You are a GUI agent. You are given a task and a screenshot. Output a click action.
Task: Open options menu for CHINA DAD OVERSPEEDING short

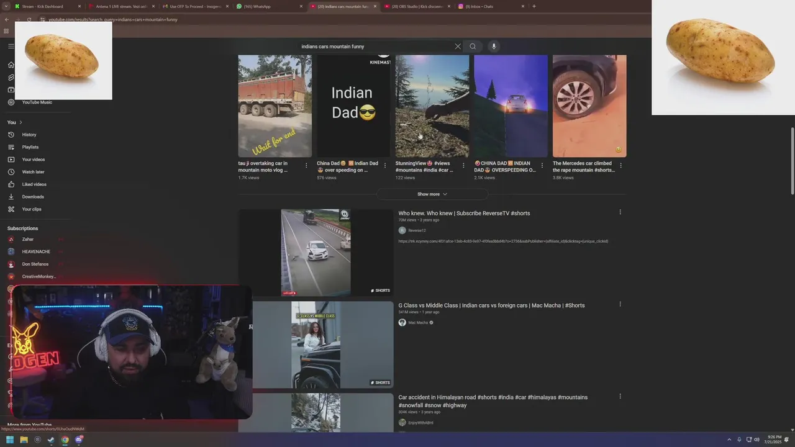(542, 166)
